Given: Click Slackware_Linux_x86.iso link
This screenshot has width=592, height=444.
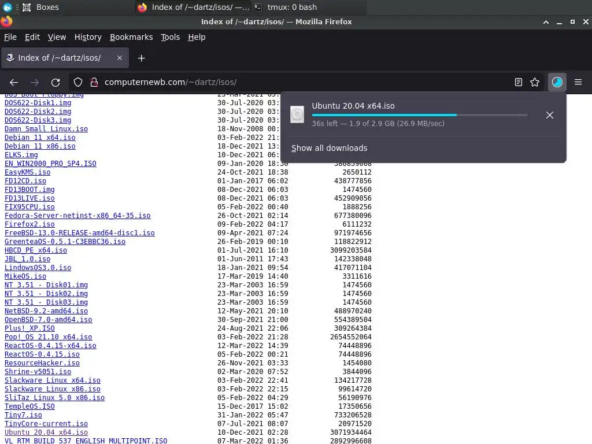Looking at the screenshot, I should coord(53,389).
